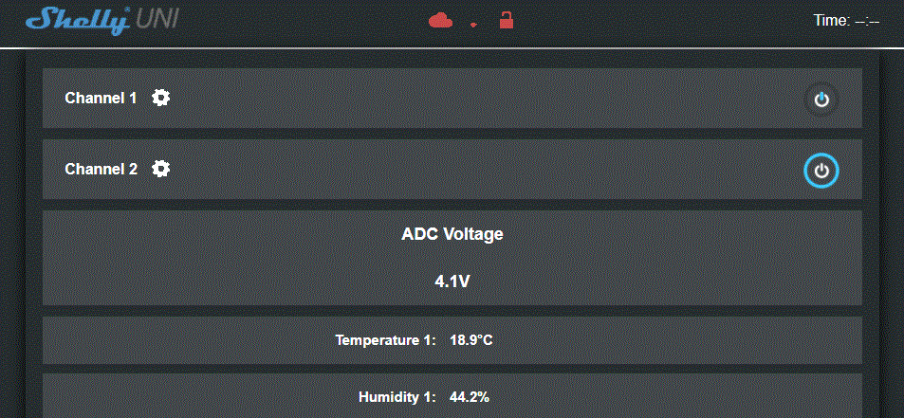Viewport: 904px width, 418px height.
Task: Click the Temperature 1 label
Action: tap(385, 339)
